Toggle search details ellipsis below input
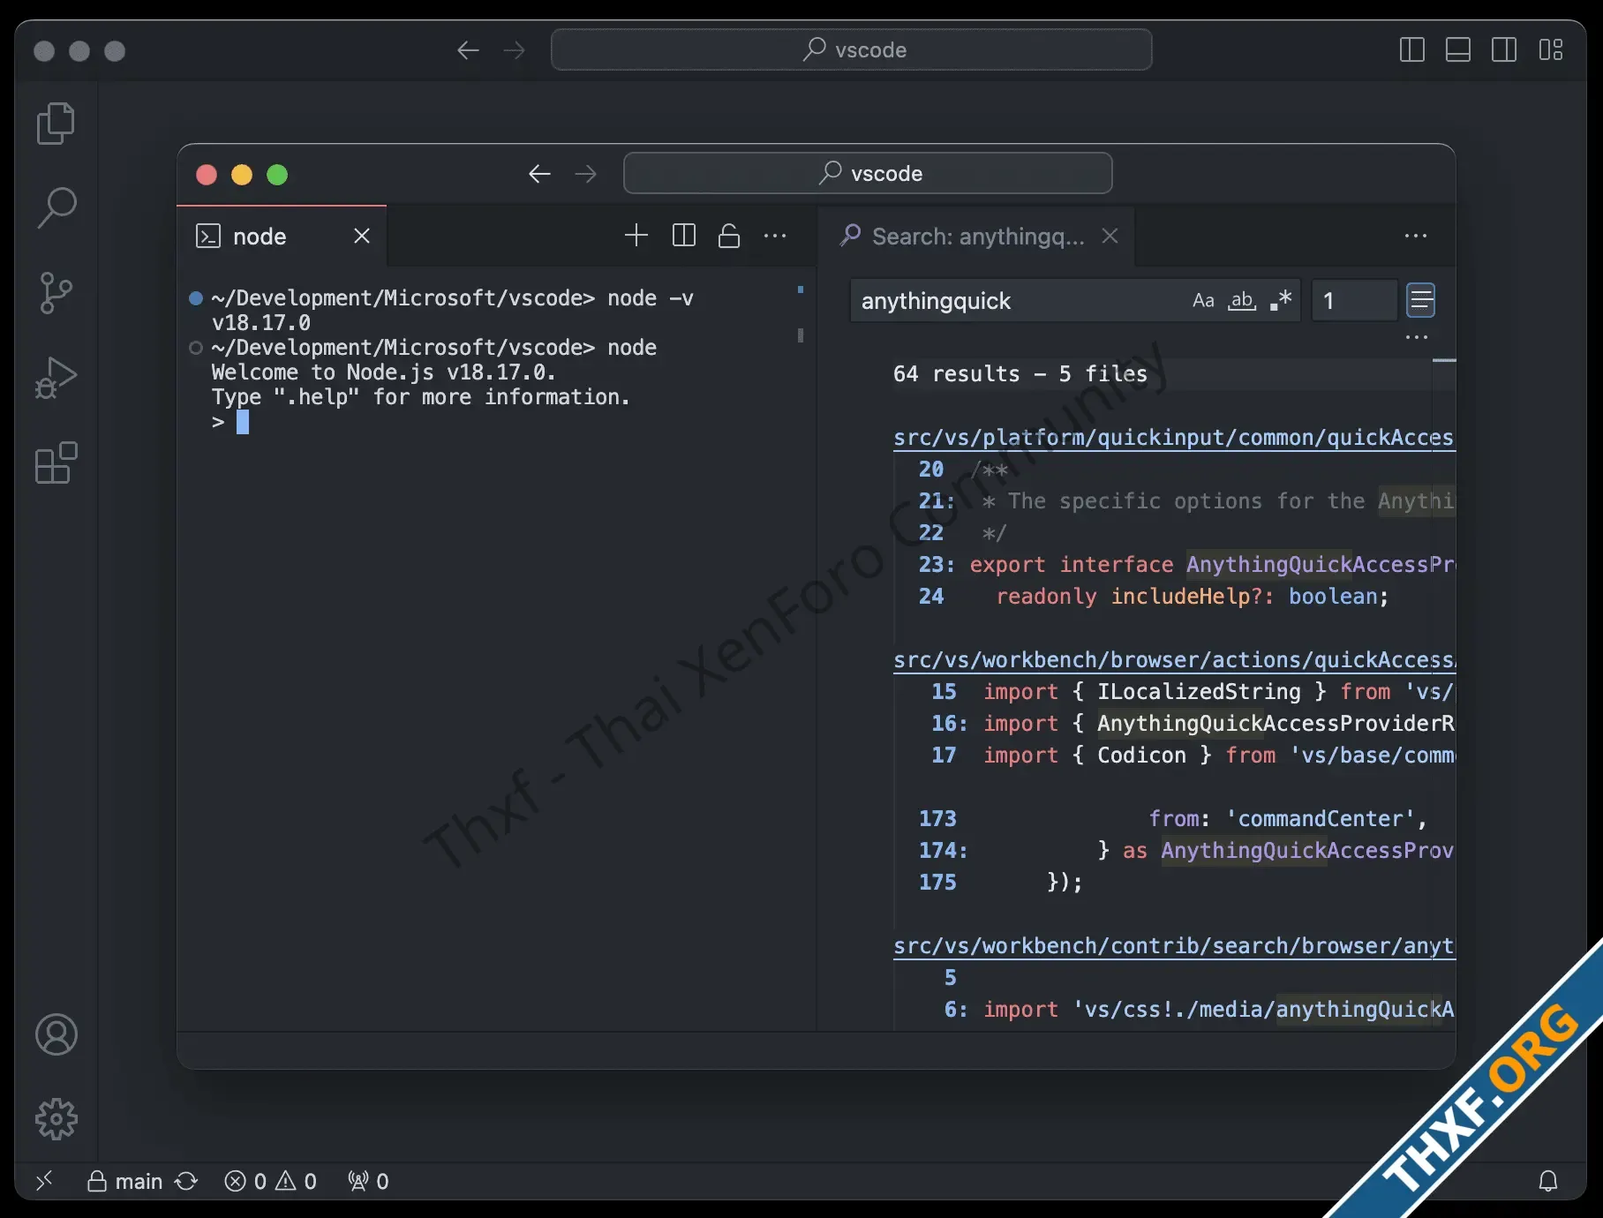Screen dimensions: 1603x1218 click(1417, 337)
